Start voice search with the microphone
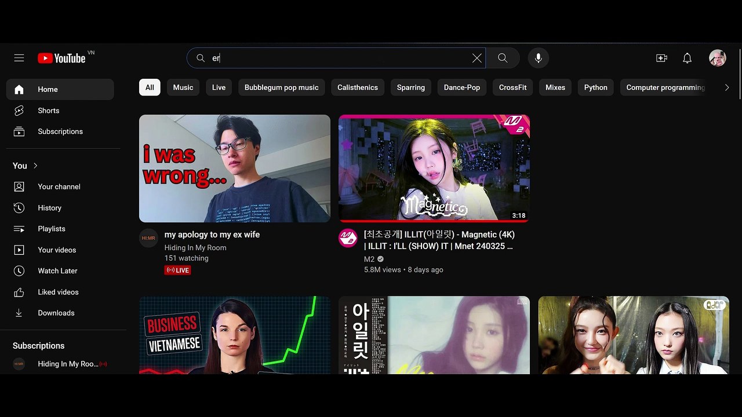 tap(539, 58)
